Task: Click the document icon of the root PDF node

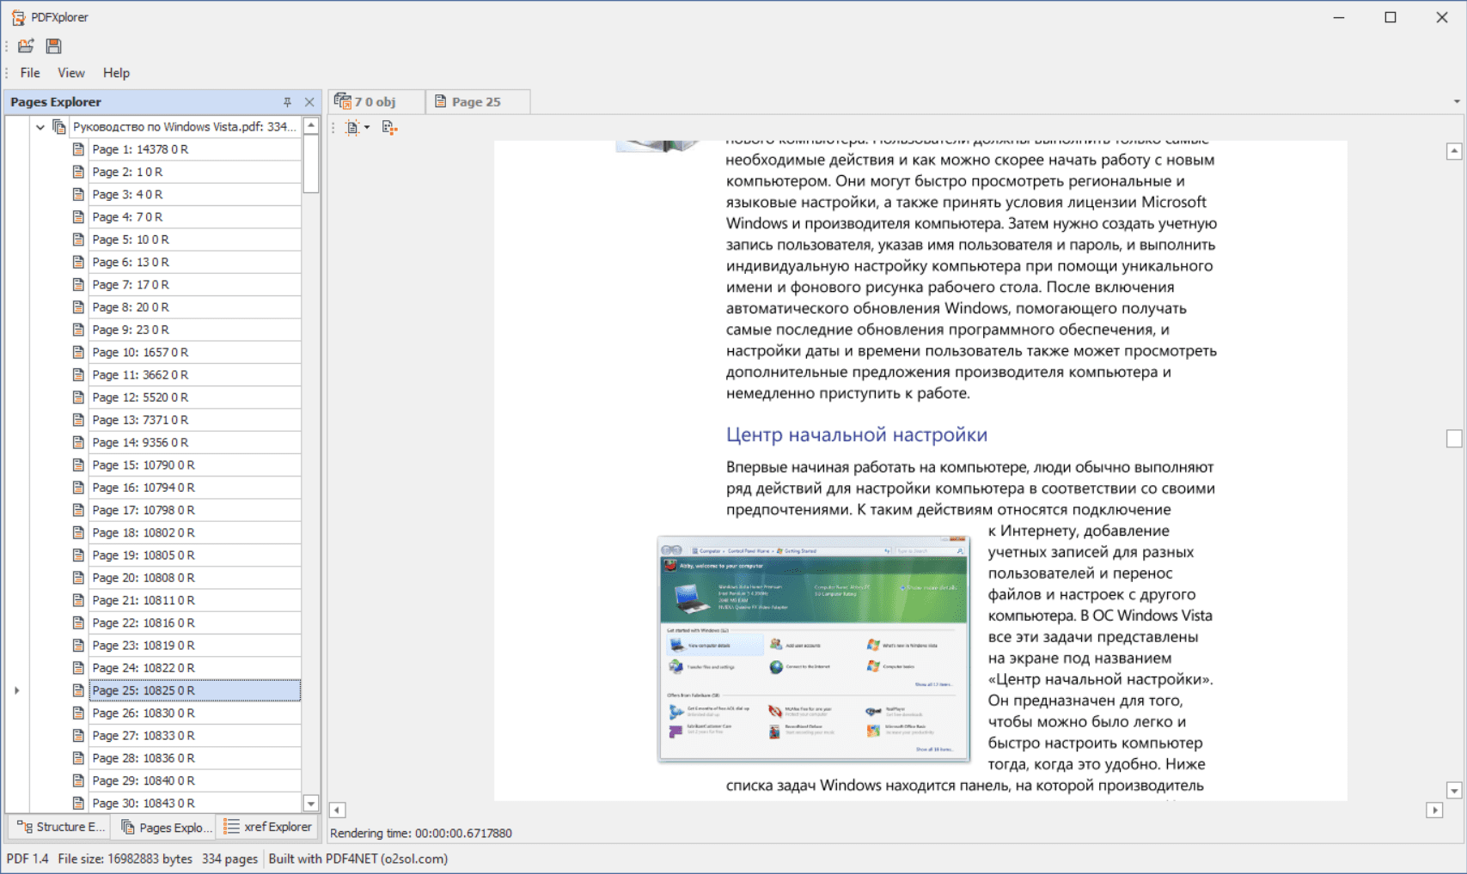Action: (59, 127)
